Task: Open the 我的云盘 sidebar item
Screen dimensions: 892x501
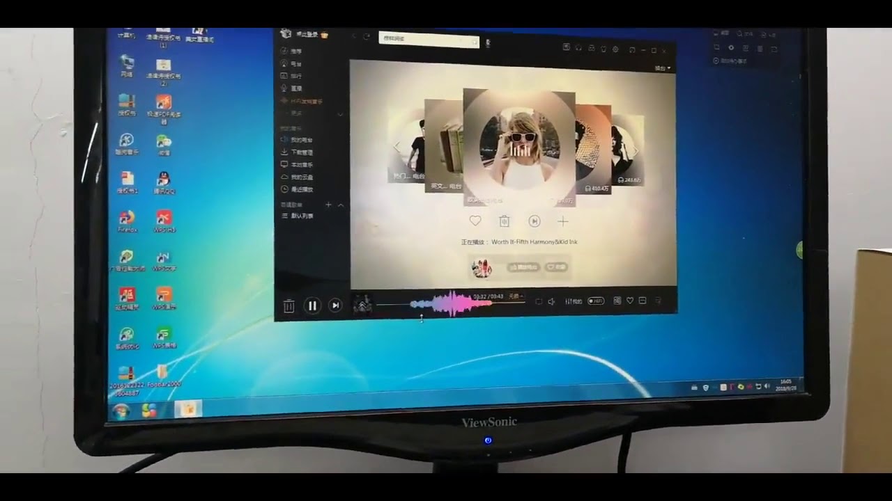Action: click(x=296, y=177)
